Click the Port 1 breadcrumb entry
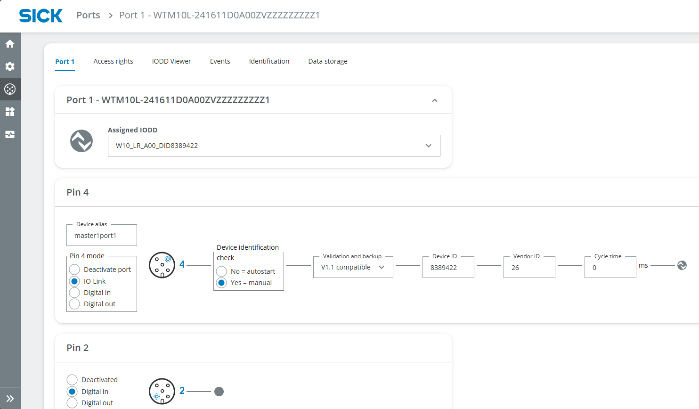 click(219, 15)
